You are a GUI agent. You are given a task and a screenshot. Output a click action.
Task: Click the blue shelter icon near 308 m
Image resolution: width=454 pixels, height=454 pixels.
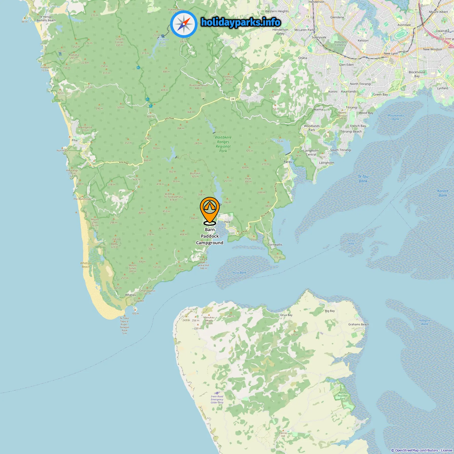coord(138,68)
